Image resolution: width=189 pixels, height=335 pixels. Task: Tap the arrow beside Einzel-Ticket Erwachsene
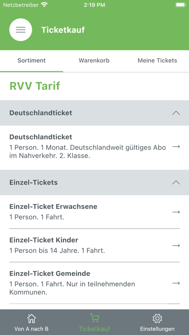click(176, 212)
